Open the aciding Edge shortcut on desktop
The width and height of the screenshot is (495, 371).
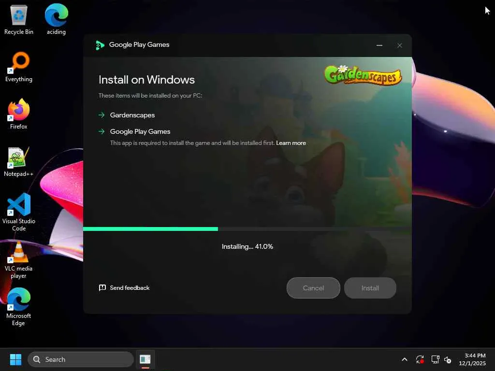click(56, 19)
